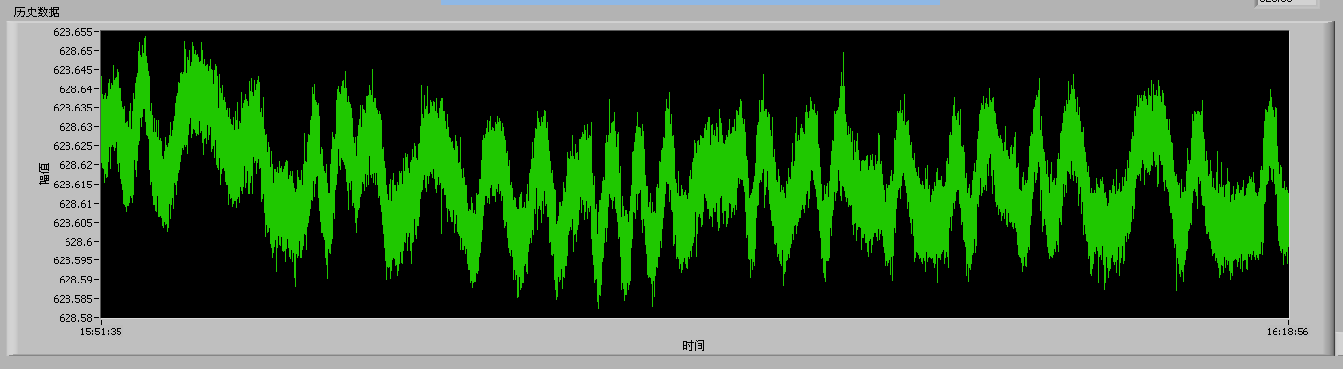Select the 16:18:56 end time marker

click(x=1288, y=331)
